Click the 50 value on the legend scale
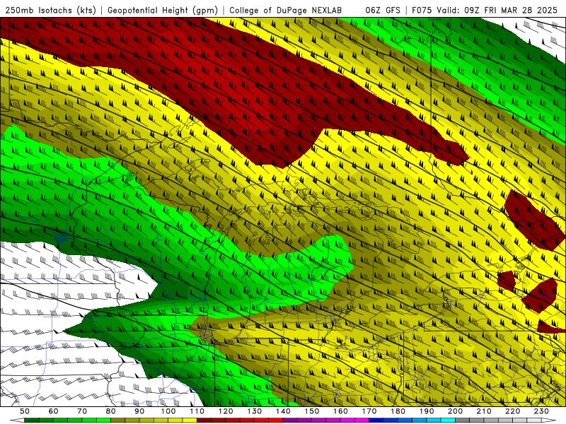The image size is (566, 424). [25, 411]
